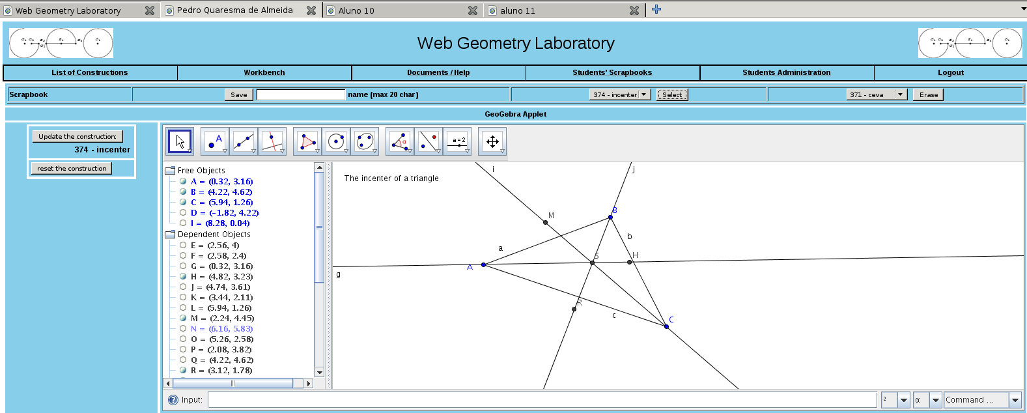
Task: Switch to the Aluno 10 tab
Action: (x=356, y=10)
